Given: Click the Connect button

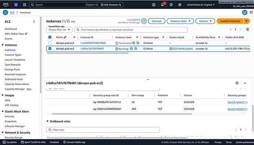Looking at the screenshot, I should click(x=156, y=21).
